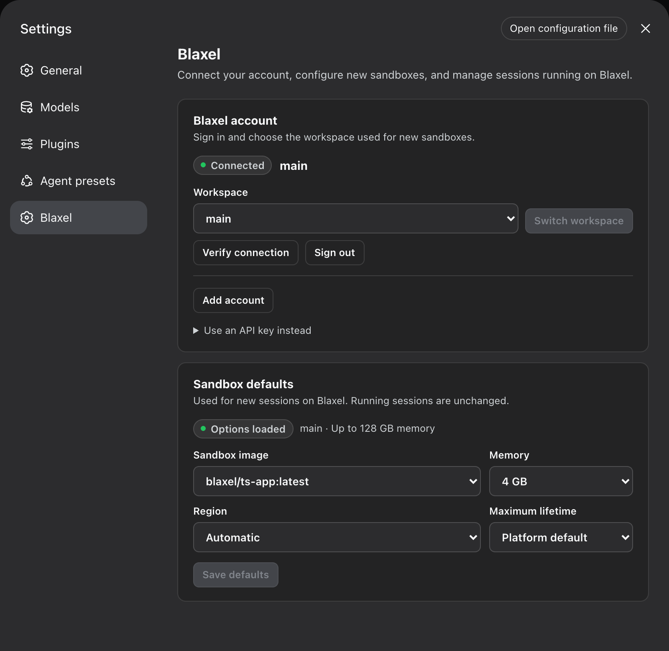The width and height of the screenshot is (669, 651).
Task: Sign out of the Blaxel account
Action: pos(334,253)
